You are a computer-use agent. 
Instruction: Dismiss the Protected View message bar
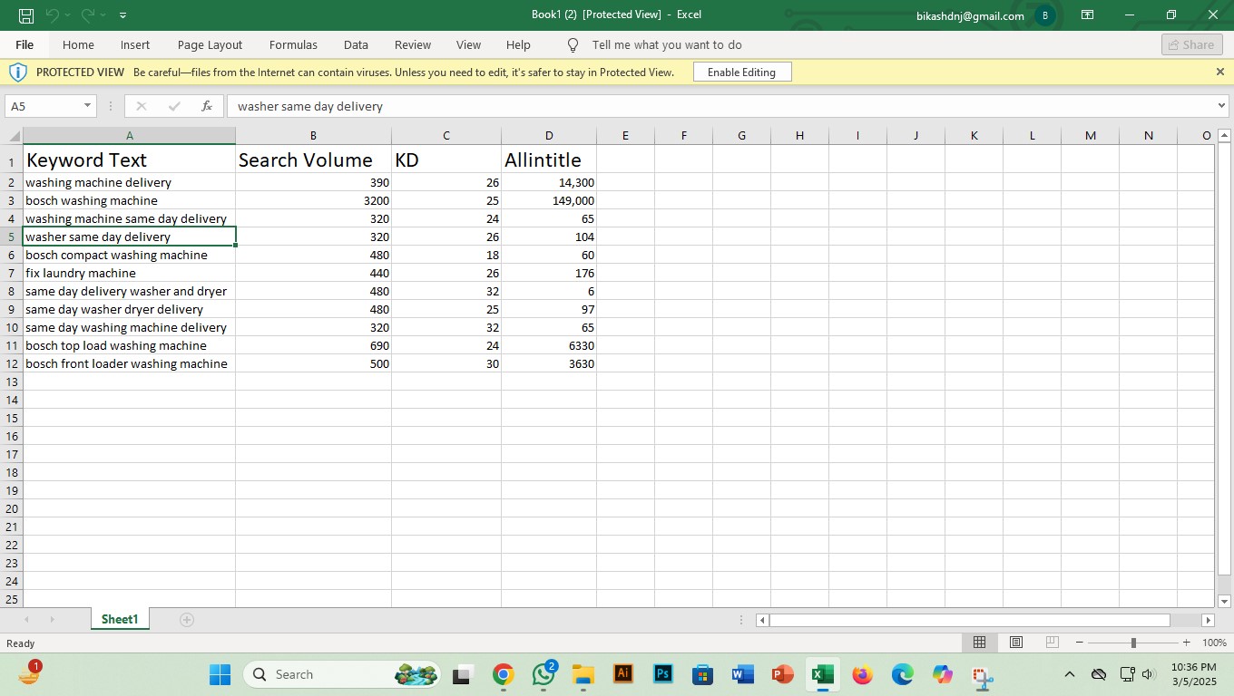click(1219, 72)
